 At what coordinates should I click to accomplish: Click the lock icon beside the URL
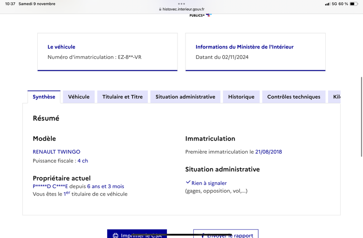pos(160,9)
